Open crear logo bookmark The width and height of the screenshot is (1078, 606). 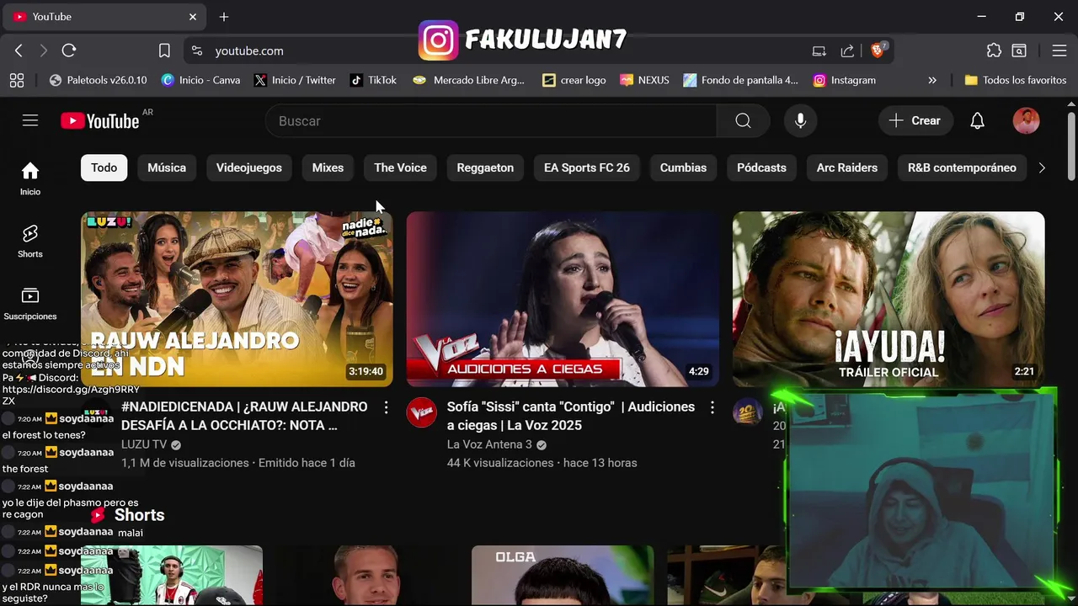pyautogui.click(x=574, y=80)
